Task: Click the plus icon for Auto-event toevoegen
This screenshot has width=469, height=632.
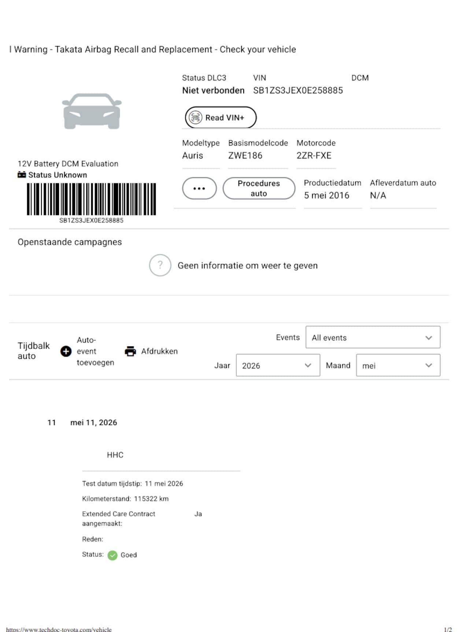Action: (x=66, y=351)
